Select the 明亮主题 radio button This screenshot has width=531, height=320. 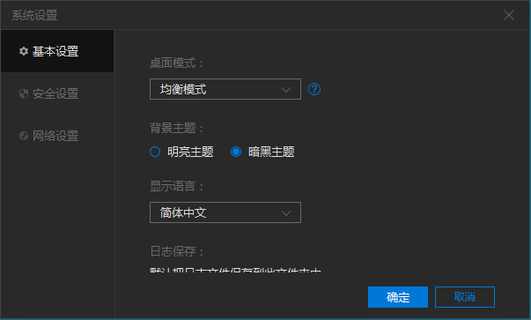coord(155,152)
